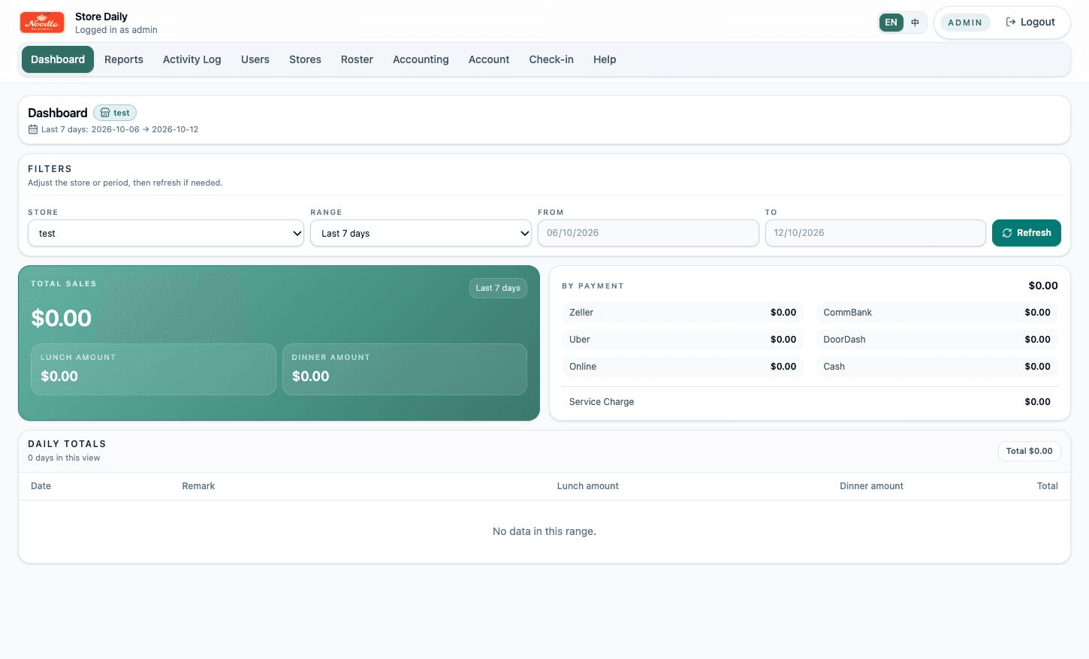This screenshot has width=1089, height=659.
Task: Select the Users tab
Action: 255,59
